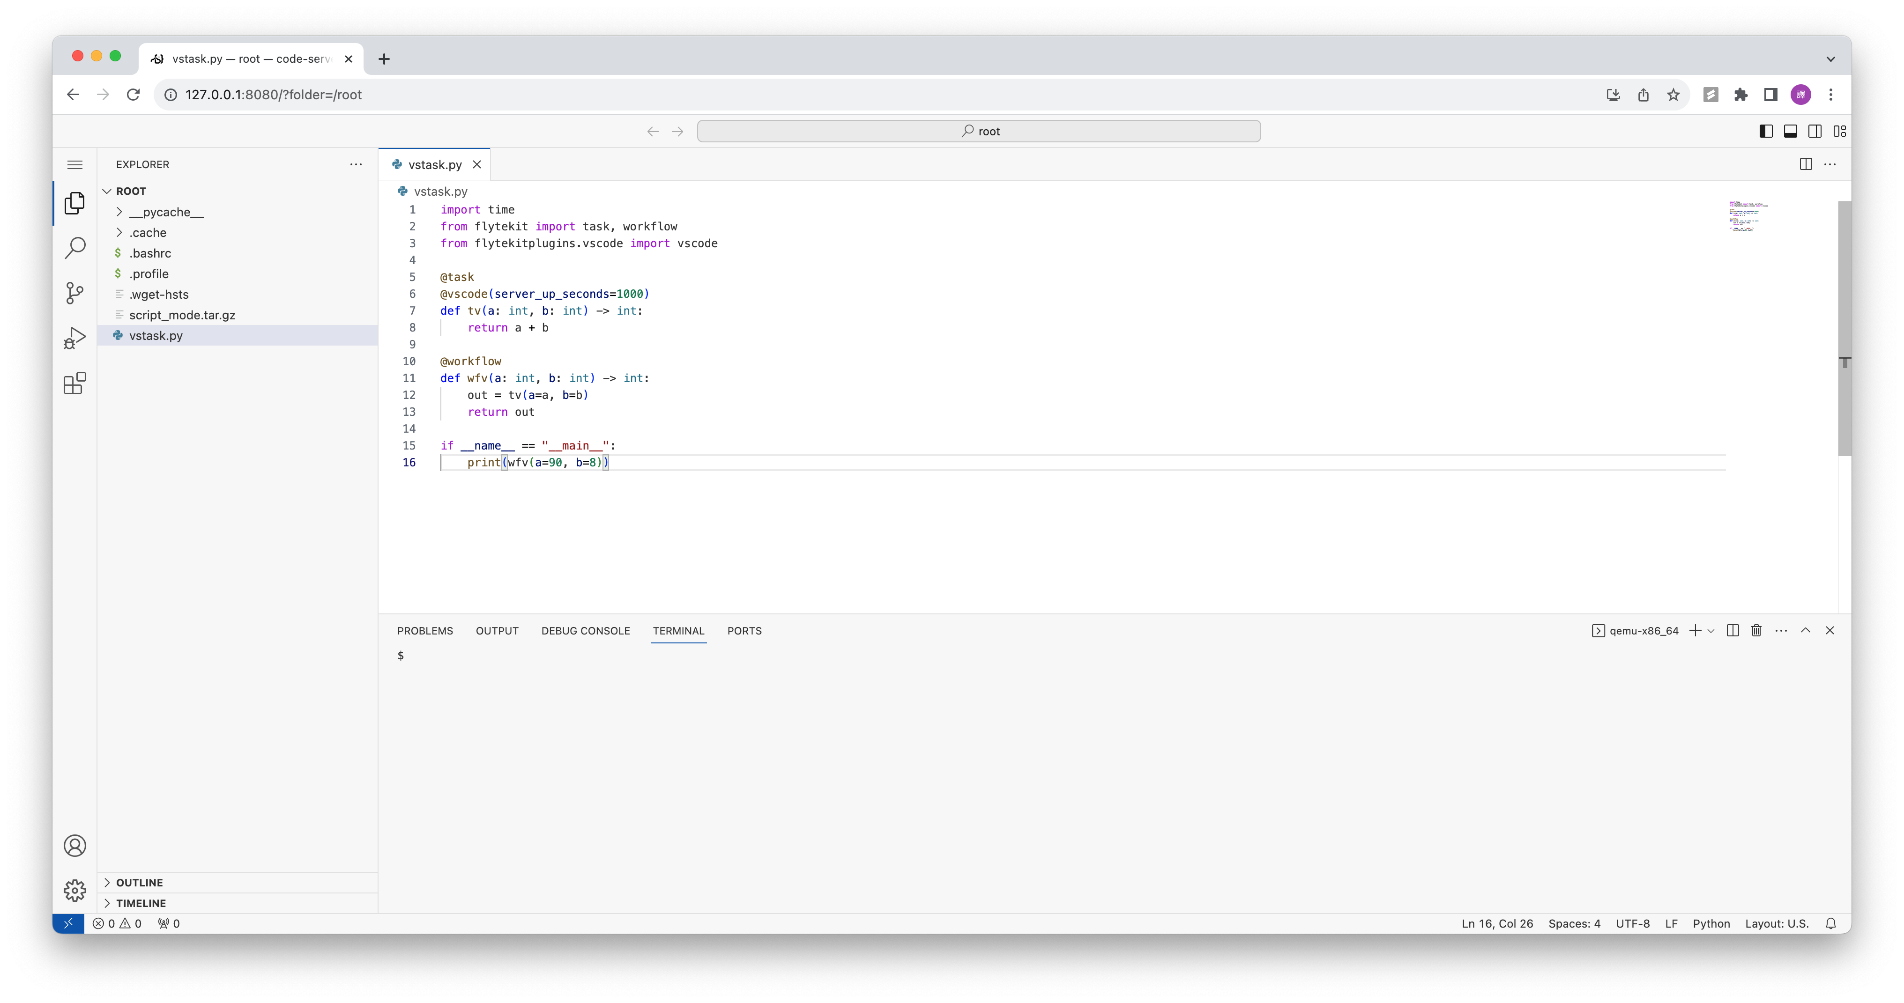Open terminal panel More Actions menu
The width and height of the screenshot is (1904, 1003).
tap(1781, 630)
